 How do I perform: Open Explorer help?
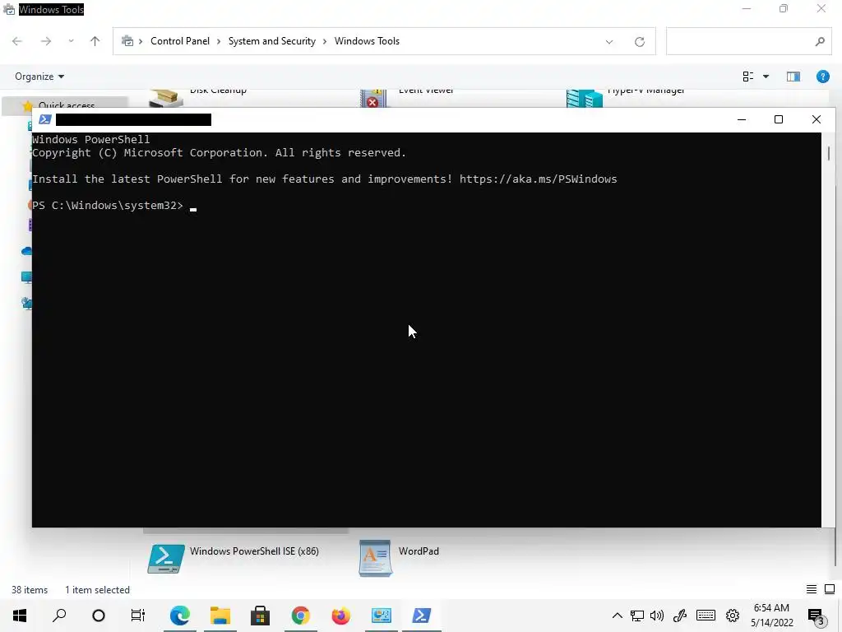(822, 77)
